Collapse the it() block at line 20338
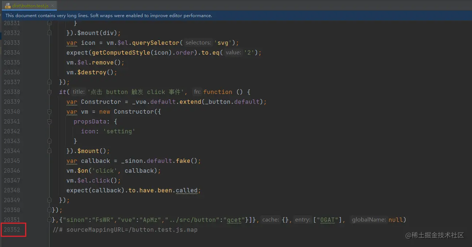This screenshot has height=247, width=472. 49,92
